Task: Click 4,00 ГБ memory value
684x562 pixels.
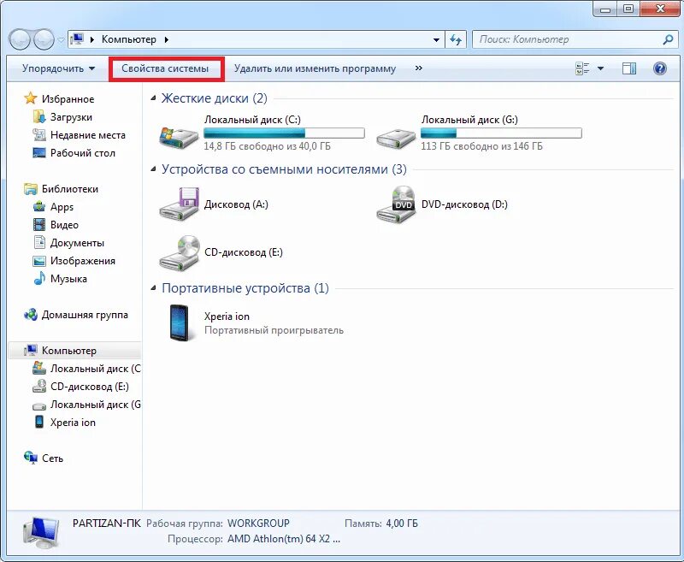Action: pos(402,524)
